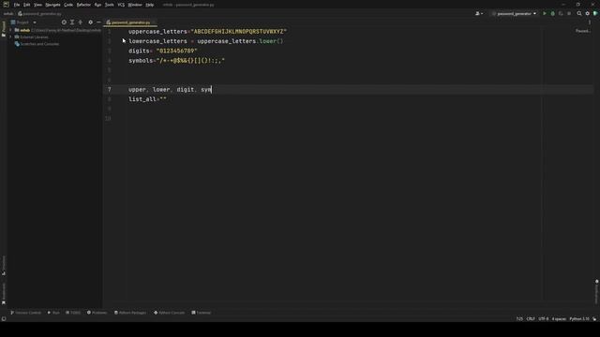Image resolution: width=600 pixels, height=337 pixels.
Task: Open the View menu
Action: coord(37,5)
